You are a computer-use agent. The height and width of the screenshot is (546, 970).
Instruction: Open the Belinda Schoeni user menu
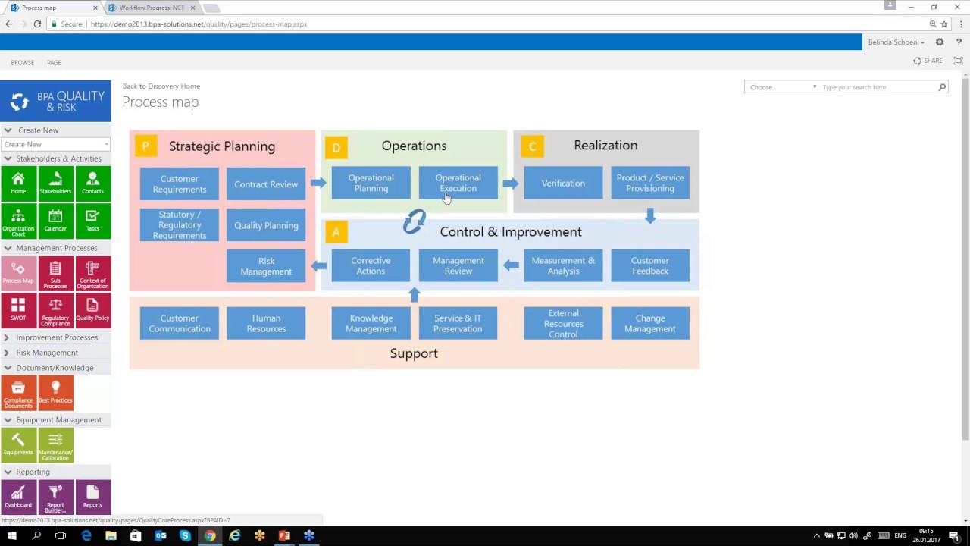point(896,42)
